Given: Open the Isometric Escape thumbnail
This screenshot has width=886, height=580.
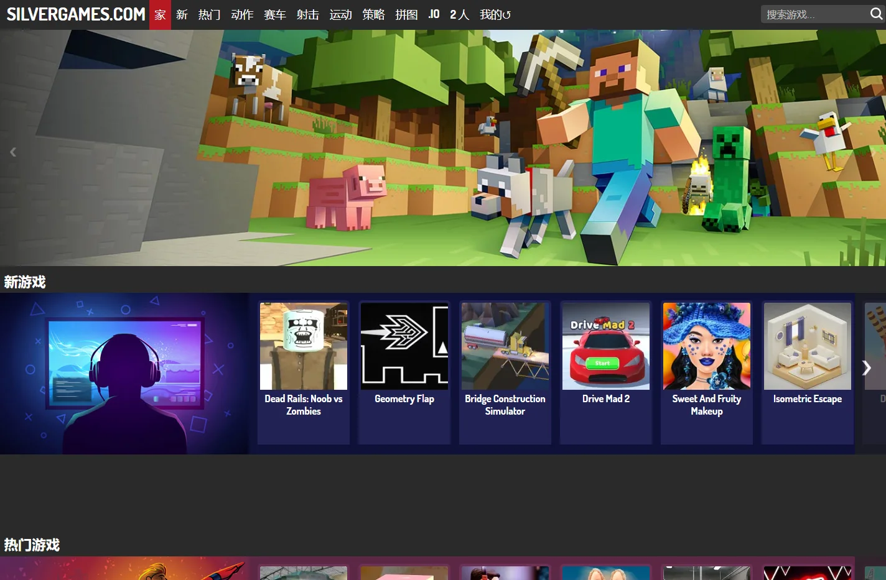Looking at the screenshot, I should pyautogui.click(x=808, y=346).
